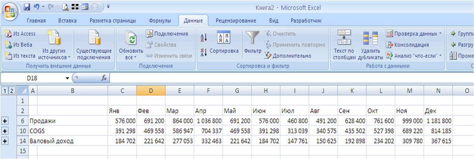Click the Filter funnel icon
Screen dimensions: 474x159
point(253,38)
